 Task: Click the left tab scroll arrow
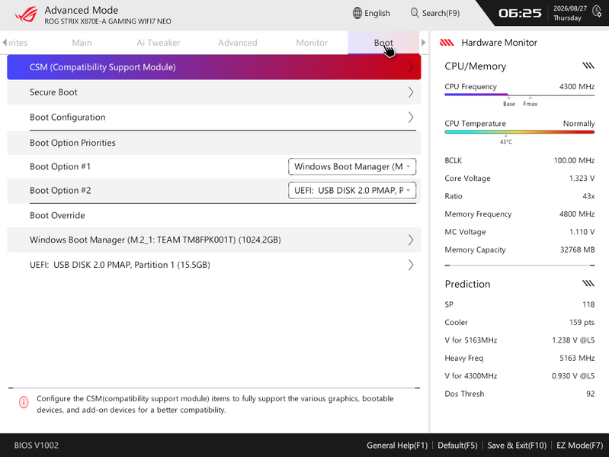5,43
